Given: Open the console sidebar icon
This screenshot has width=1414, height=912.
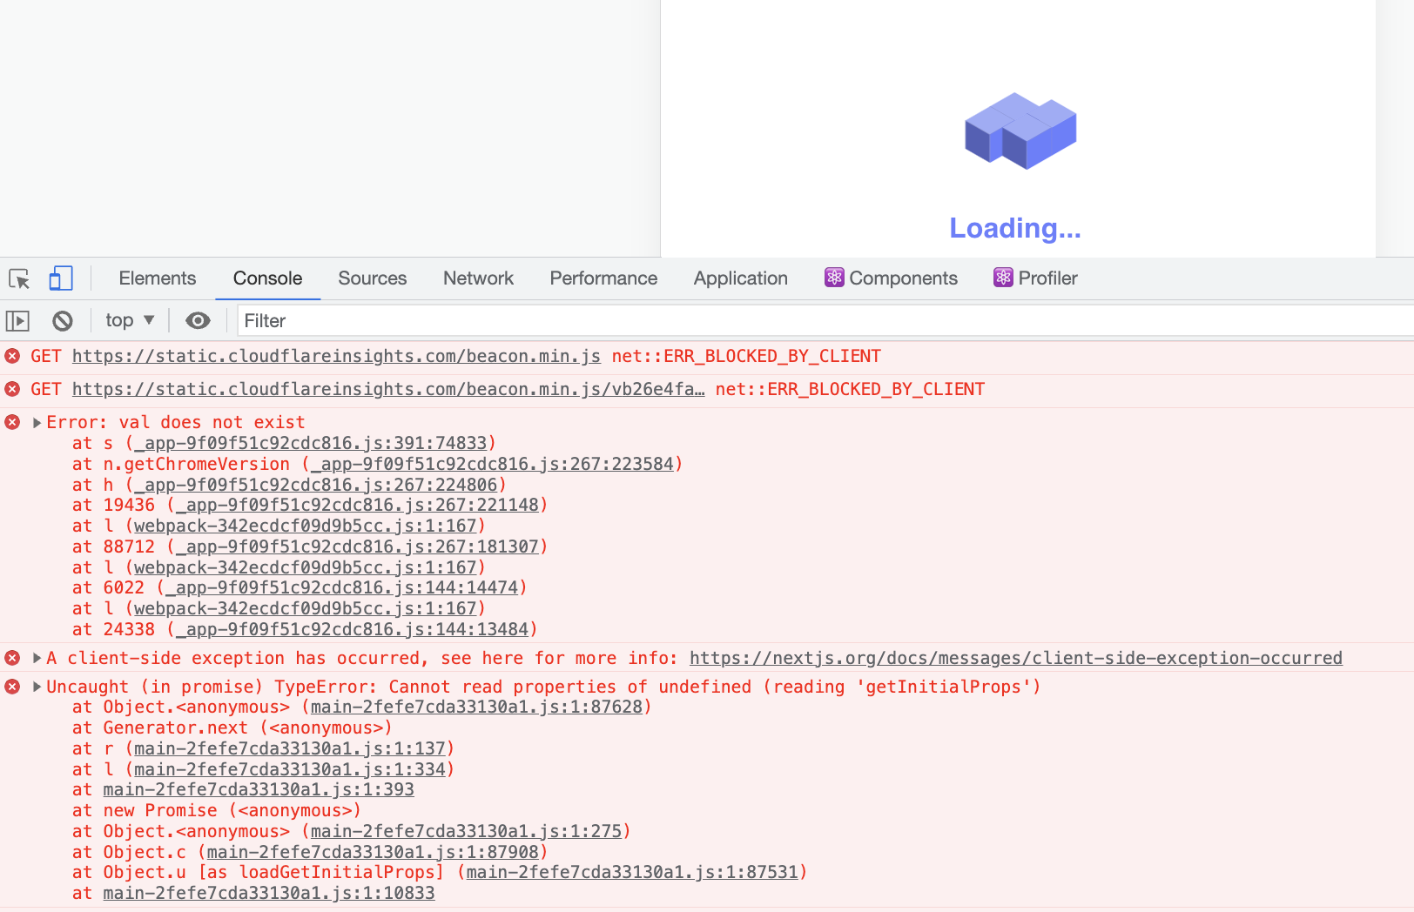Looking at the screenshot, I should point(17,320).
